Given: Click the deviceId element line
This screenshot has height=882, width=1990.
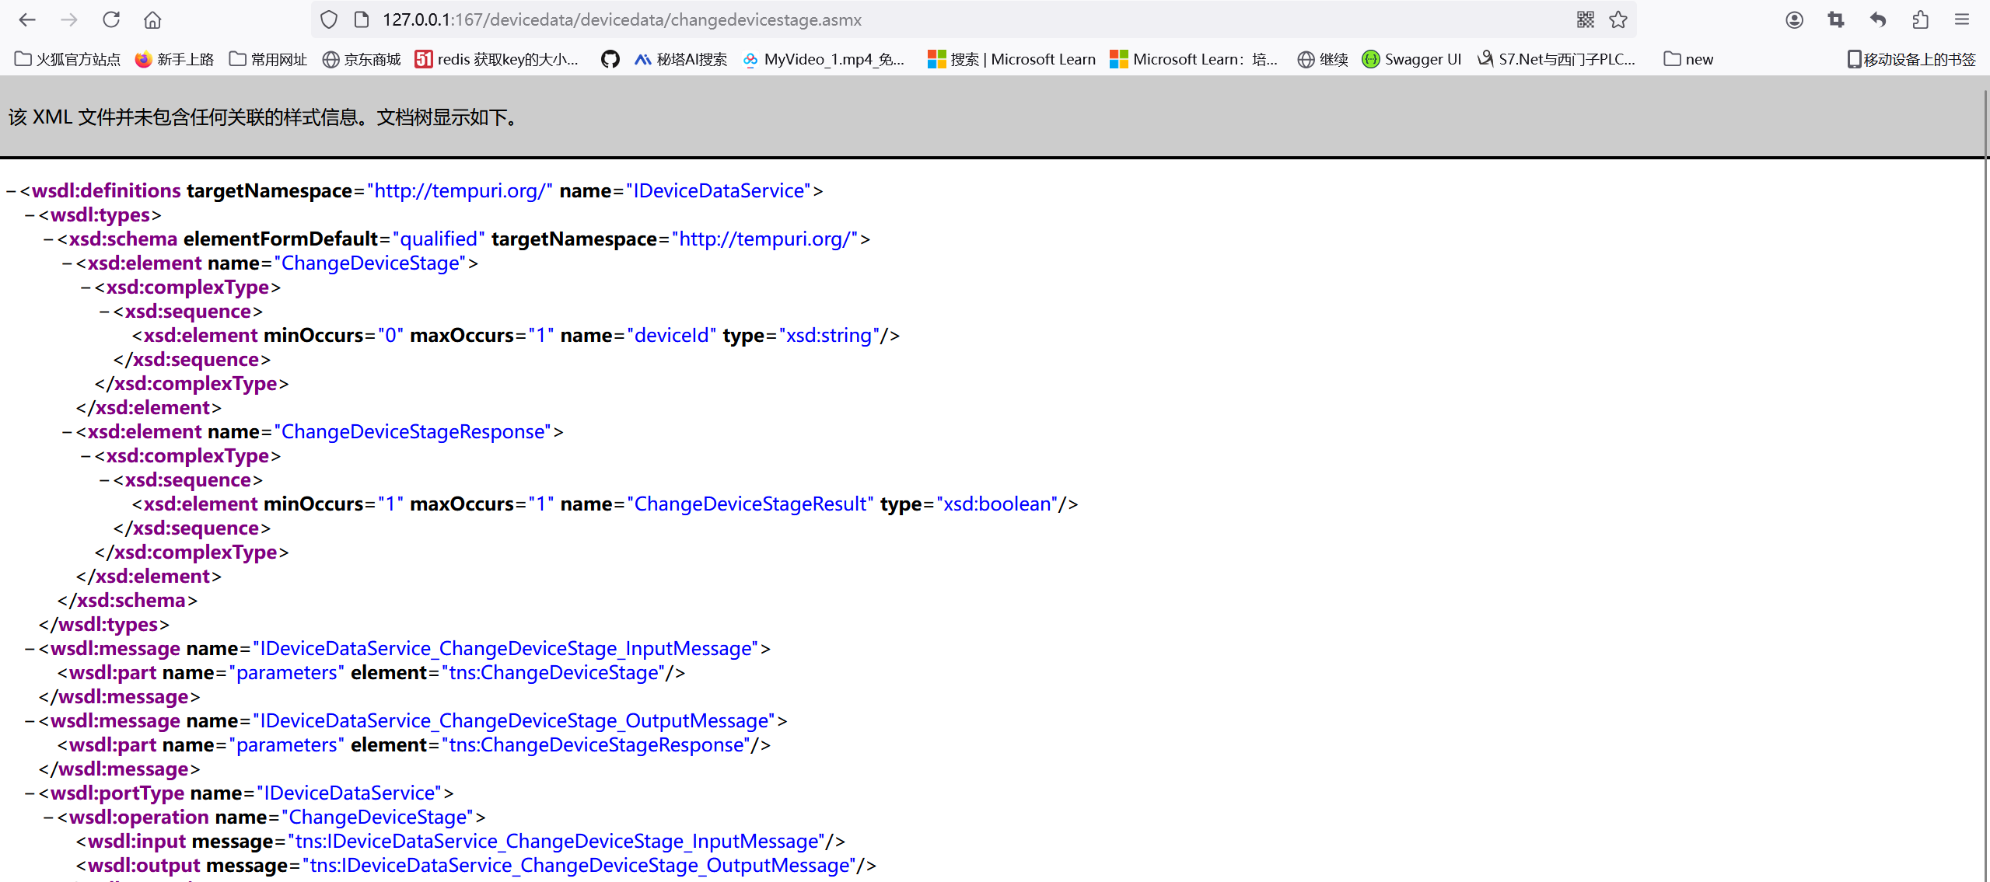Looking at the screenshot, I should click(x=516, y=336).
